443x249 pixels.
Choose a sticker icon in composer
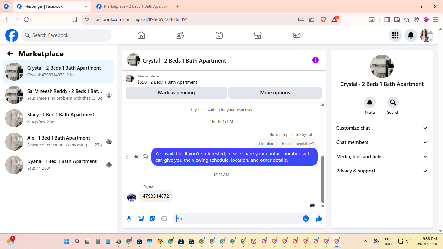pyautogui.click(x=152, y=219)
